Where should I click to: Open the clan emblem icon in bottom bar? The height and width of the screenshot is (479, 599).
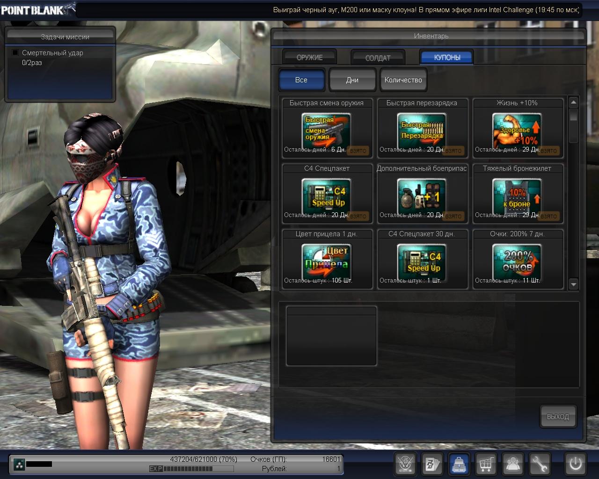(x=405, y=464)
